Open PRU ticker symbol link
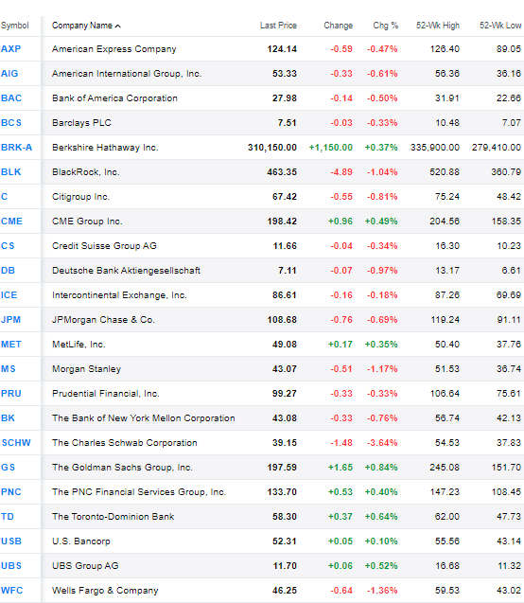This screenshot has height=603, width=524. [11, 394]
